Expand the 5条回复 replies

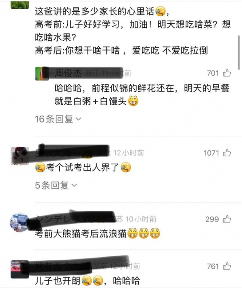[56, 185]
